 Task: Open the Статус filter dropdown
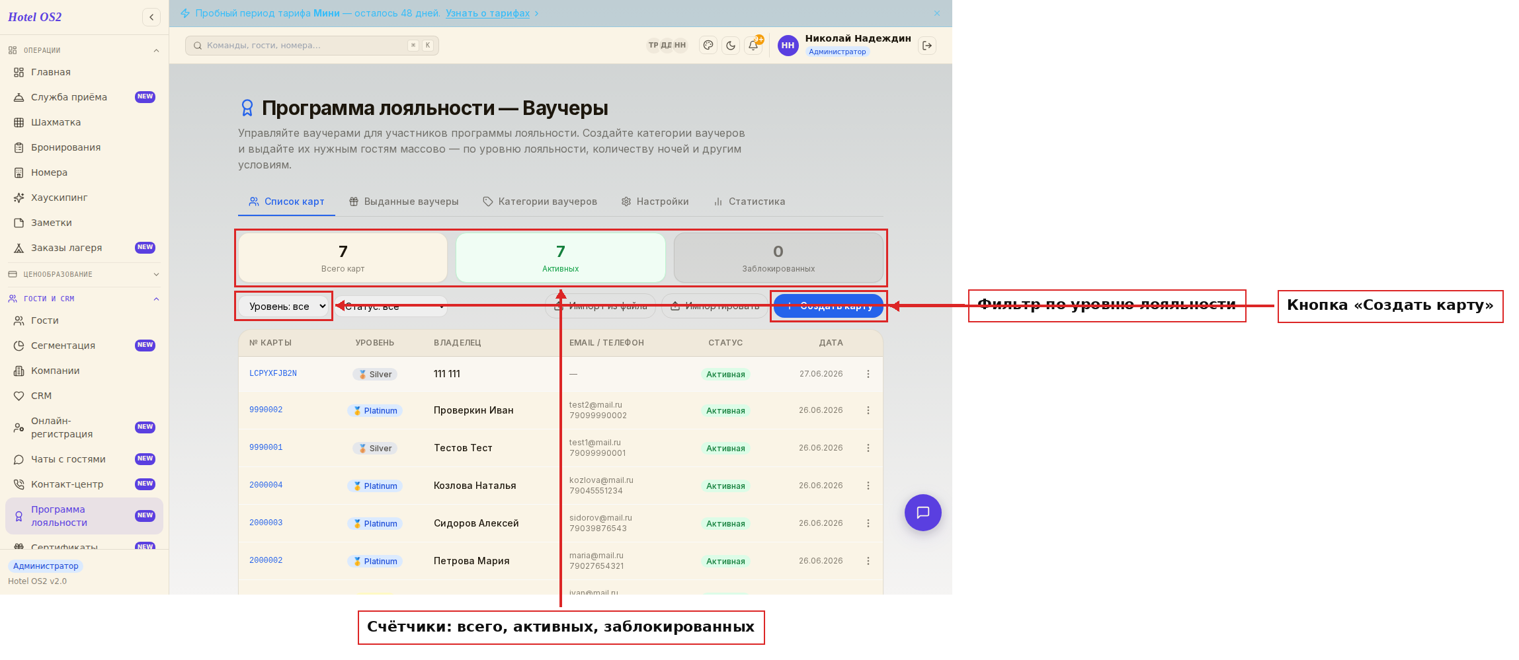(391, 307)
